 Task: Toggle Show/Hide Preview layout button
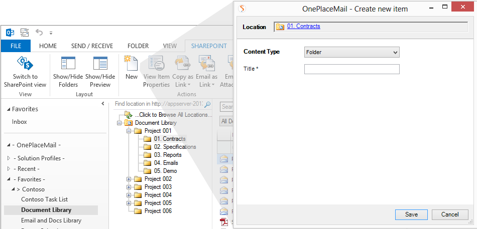pos(100,63)
